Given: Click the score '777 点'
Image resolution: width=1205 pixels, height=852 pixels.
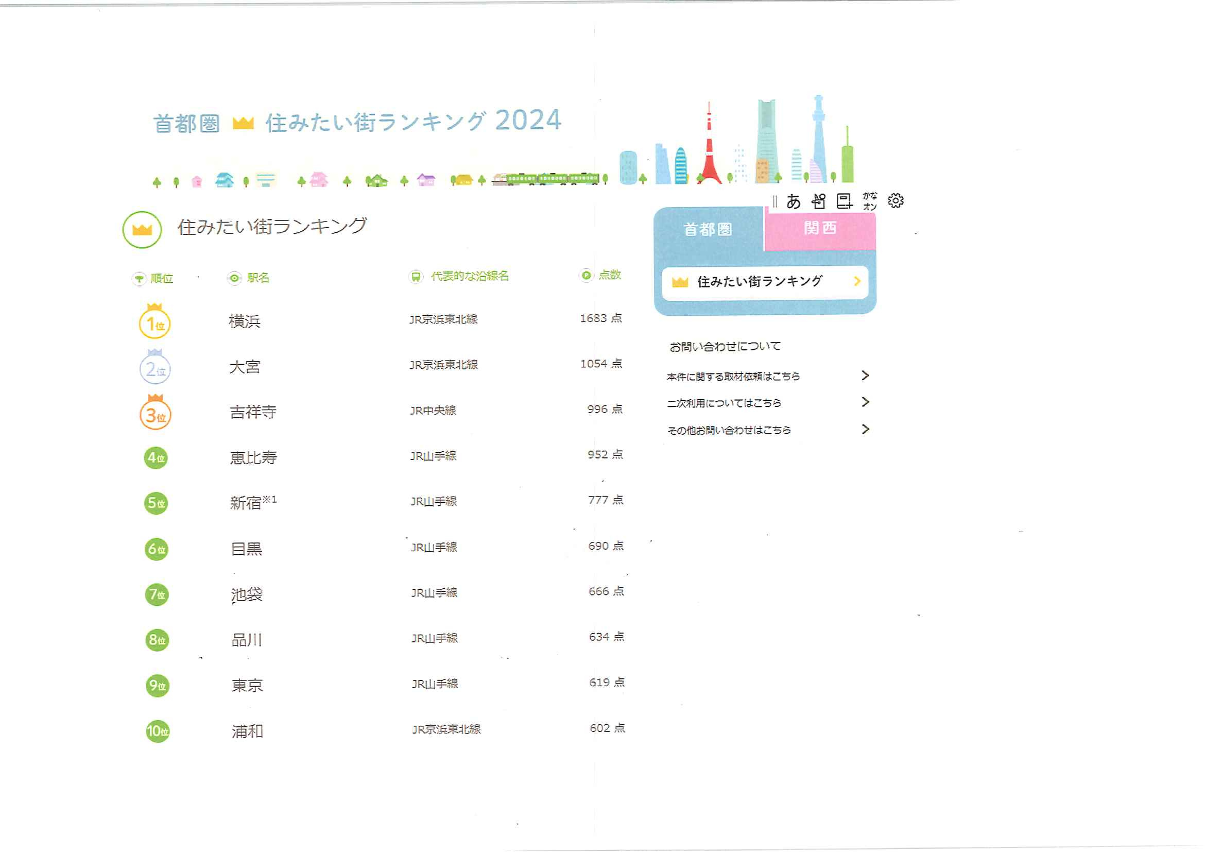Looking at the screenshot, I should click(606, 500).
